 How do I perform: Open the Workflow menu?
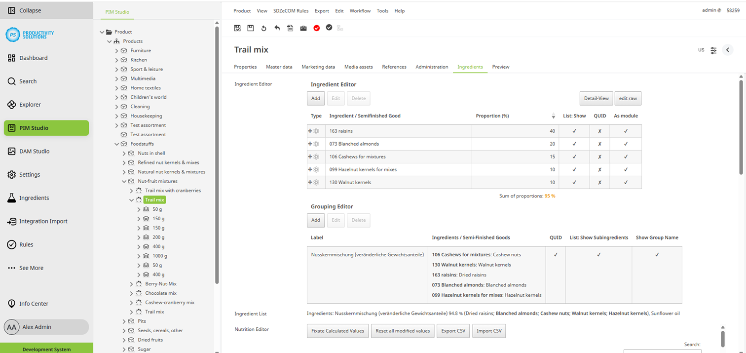360,10
